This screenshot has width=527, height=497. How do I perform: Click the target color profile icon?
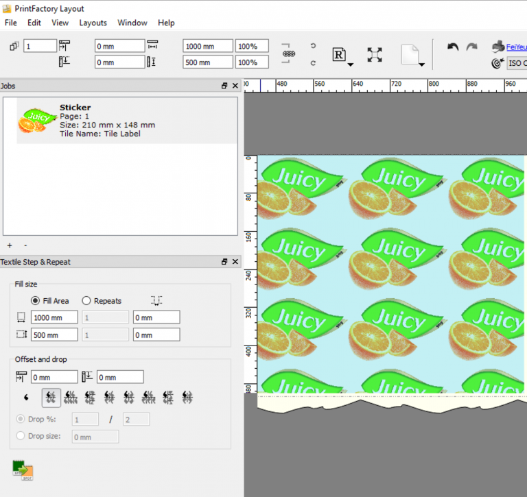click(x=497, y=63)
